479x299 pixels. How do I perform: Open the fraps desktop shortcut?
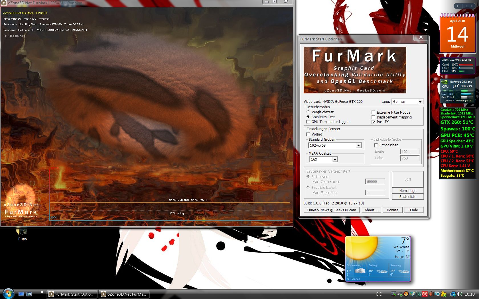tap(22, 234)
